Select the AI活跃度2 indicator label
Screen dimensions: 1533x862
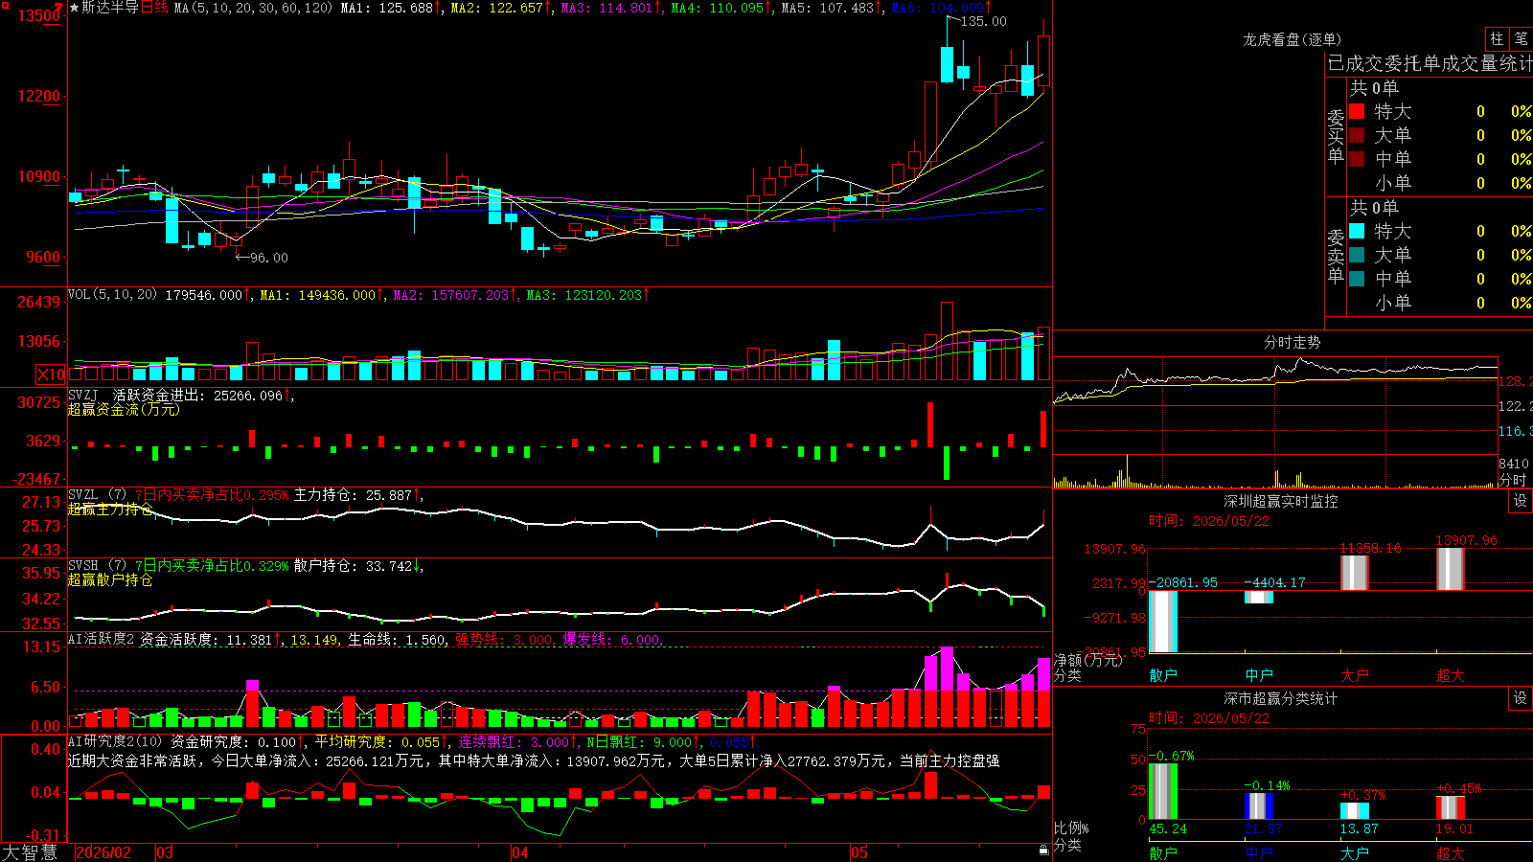[x=101, y=639]
